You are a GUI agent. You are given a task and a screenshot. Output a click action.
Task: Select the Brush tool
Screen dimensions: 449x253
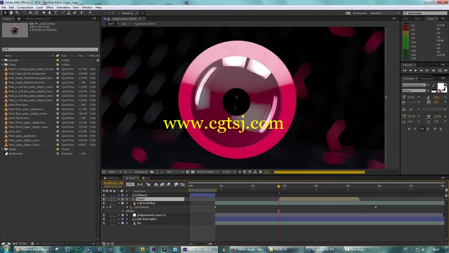tap(63, 13)
